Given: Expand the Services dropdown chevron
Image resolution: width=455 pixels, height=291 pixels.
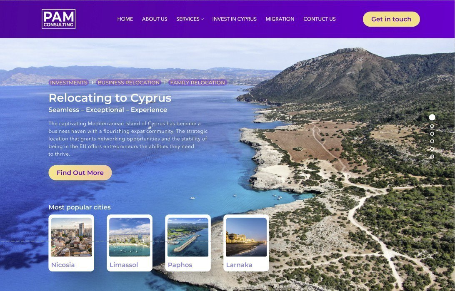Looking at the screenshot, I should click(x=202, y=19).
